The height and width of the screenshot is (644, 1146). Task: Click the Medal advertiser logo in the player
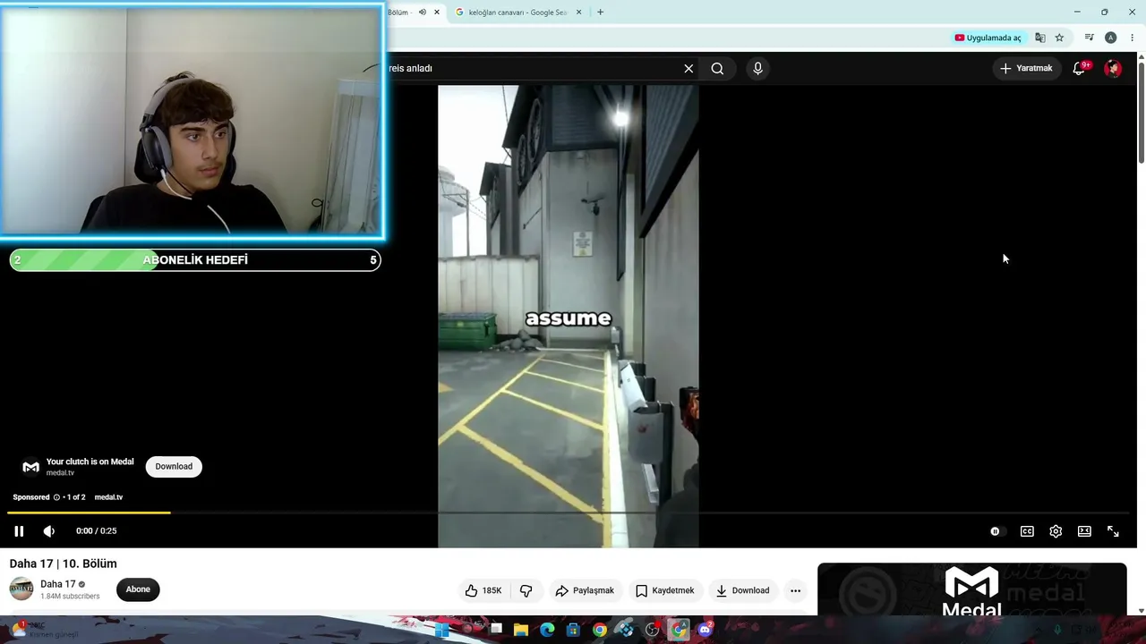tap(30, 467)
